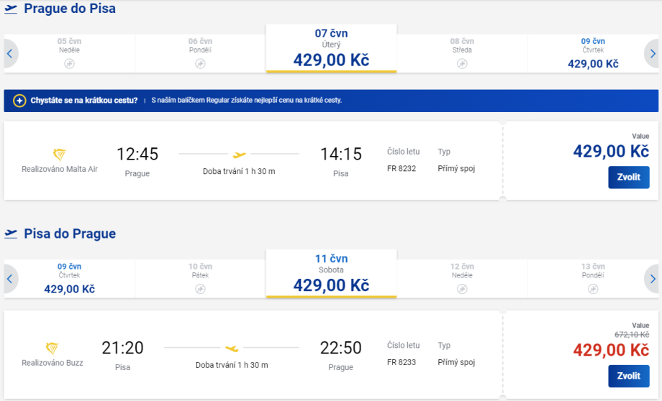
Task: Click the no-flight icon under 08 čvn Středa
Action: [x=462, y=63]
